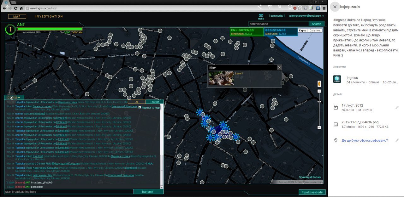Click the Kiev portal frog thumbnail
The height and width of the screenshot is (197, 404).
[x=221, y=78]
